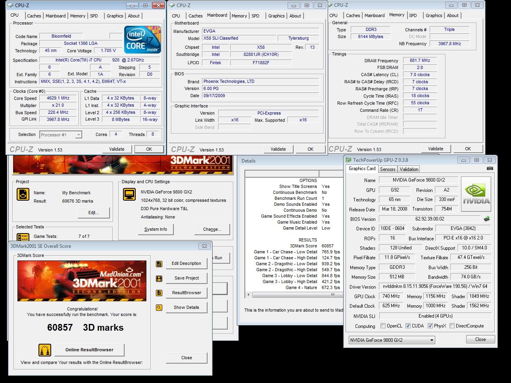Viewport: 511px width, 383px height.
Task: Click the Bandwidth 74.0 GB/s field
Action: tap(471, 277)
